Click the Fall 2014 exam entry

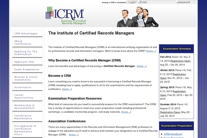click(x=176, y=61)
